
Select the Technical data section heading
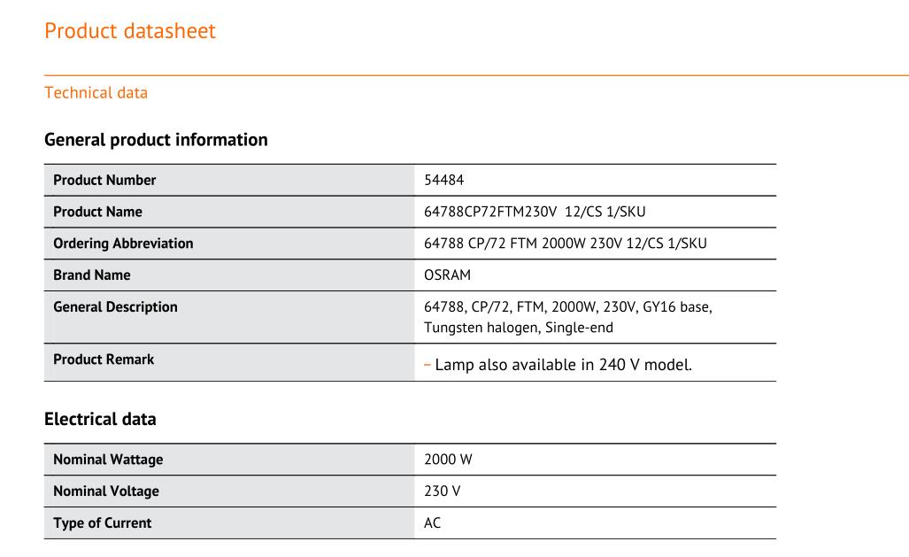96,93
